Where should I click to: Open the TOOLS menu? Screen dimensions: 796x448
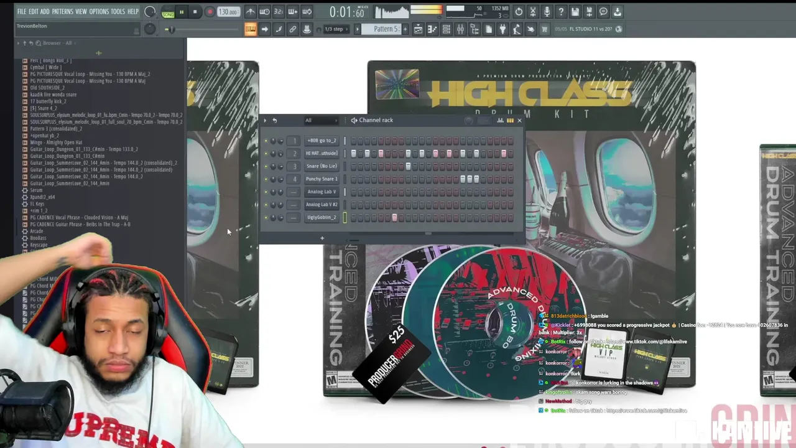[x=118, y=12]
